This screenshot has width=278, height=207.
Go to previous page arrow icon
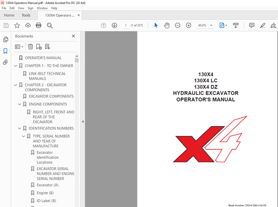[x=104, y=25]
